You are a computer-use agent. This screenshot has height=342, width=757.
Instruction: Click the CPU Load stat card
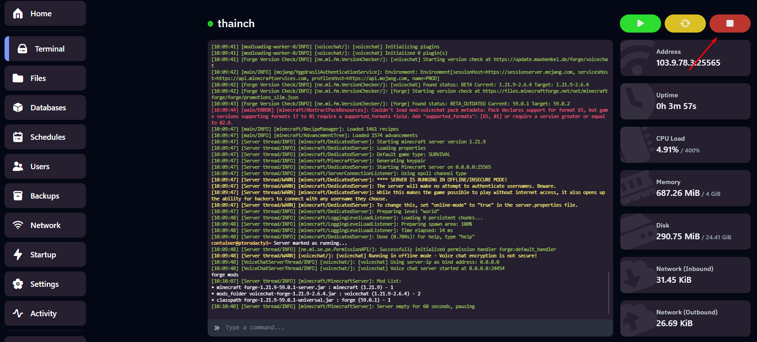click(x=685, y=145)
